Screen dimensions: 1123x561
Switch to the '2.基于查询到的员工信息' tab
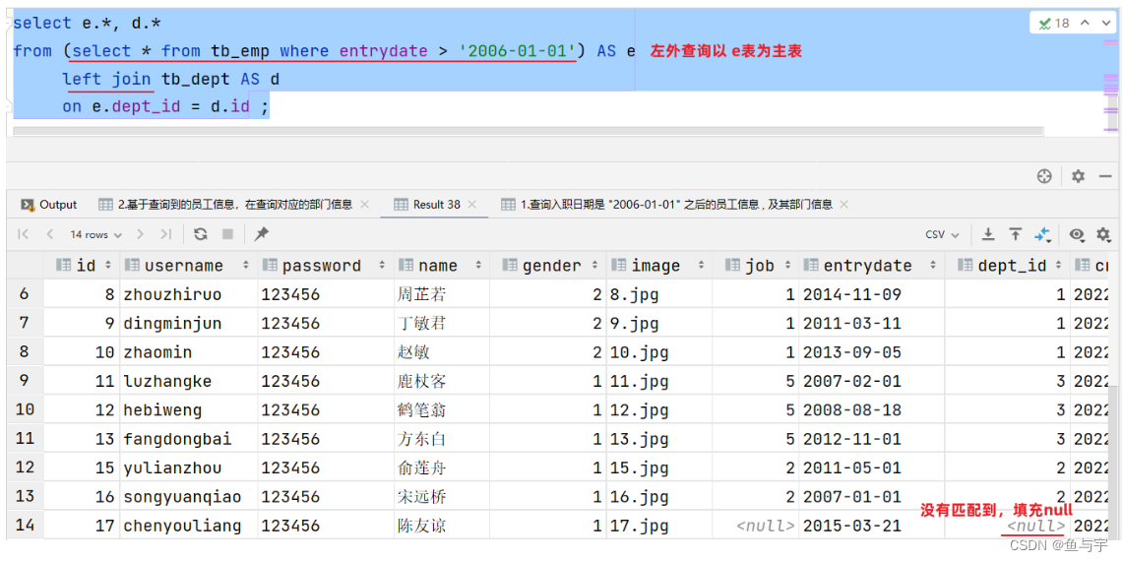click(x=234, y=204)
